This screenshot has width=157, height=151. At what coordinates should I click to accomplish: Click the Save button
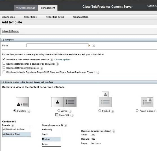click(6, 31)
